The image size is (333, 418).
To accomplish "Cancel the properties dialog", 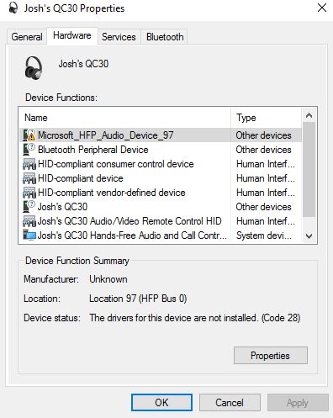I will 230,403.
